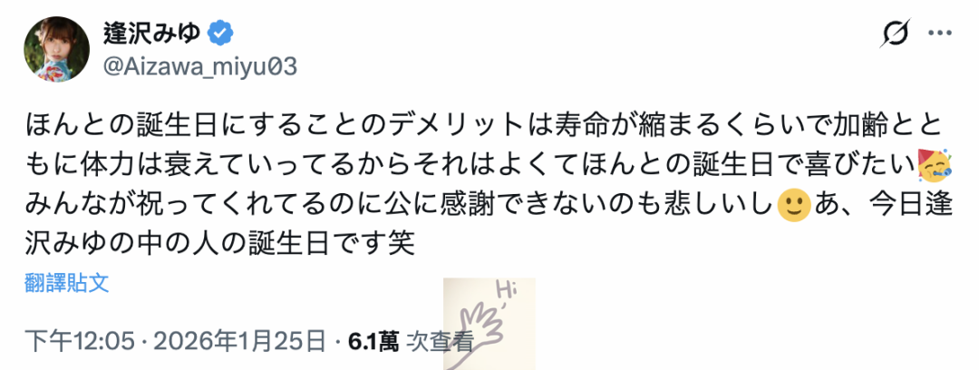Click the final line 沢みゆの中の人の誕生日です笑
This screenshot has width=979, height=370.
[x=219, y=244]
